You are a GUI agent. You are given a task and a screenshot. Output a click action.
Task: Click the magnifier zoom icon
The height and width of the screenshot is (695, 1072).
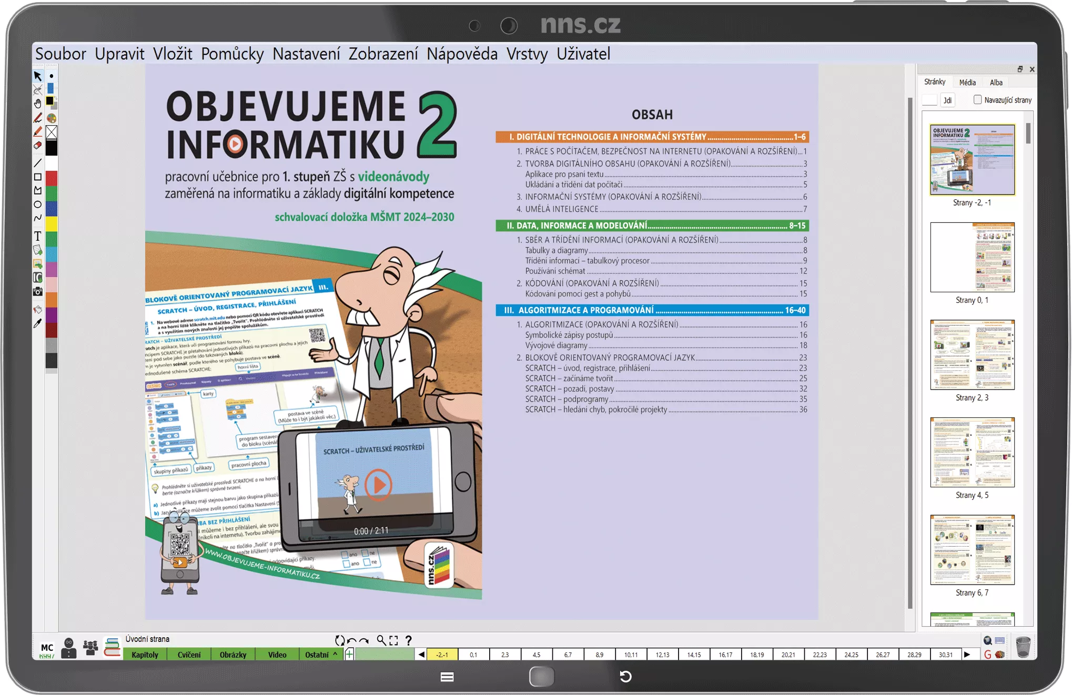coord(381,640)
